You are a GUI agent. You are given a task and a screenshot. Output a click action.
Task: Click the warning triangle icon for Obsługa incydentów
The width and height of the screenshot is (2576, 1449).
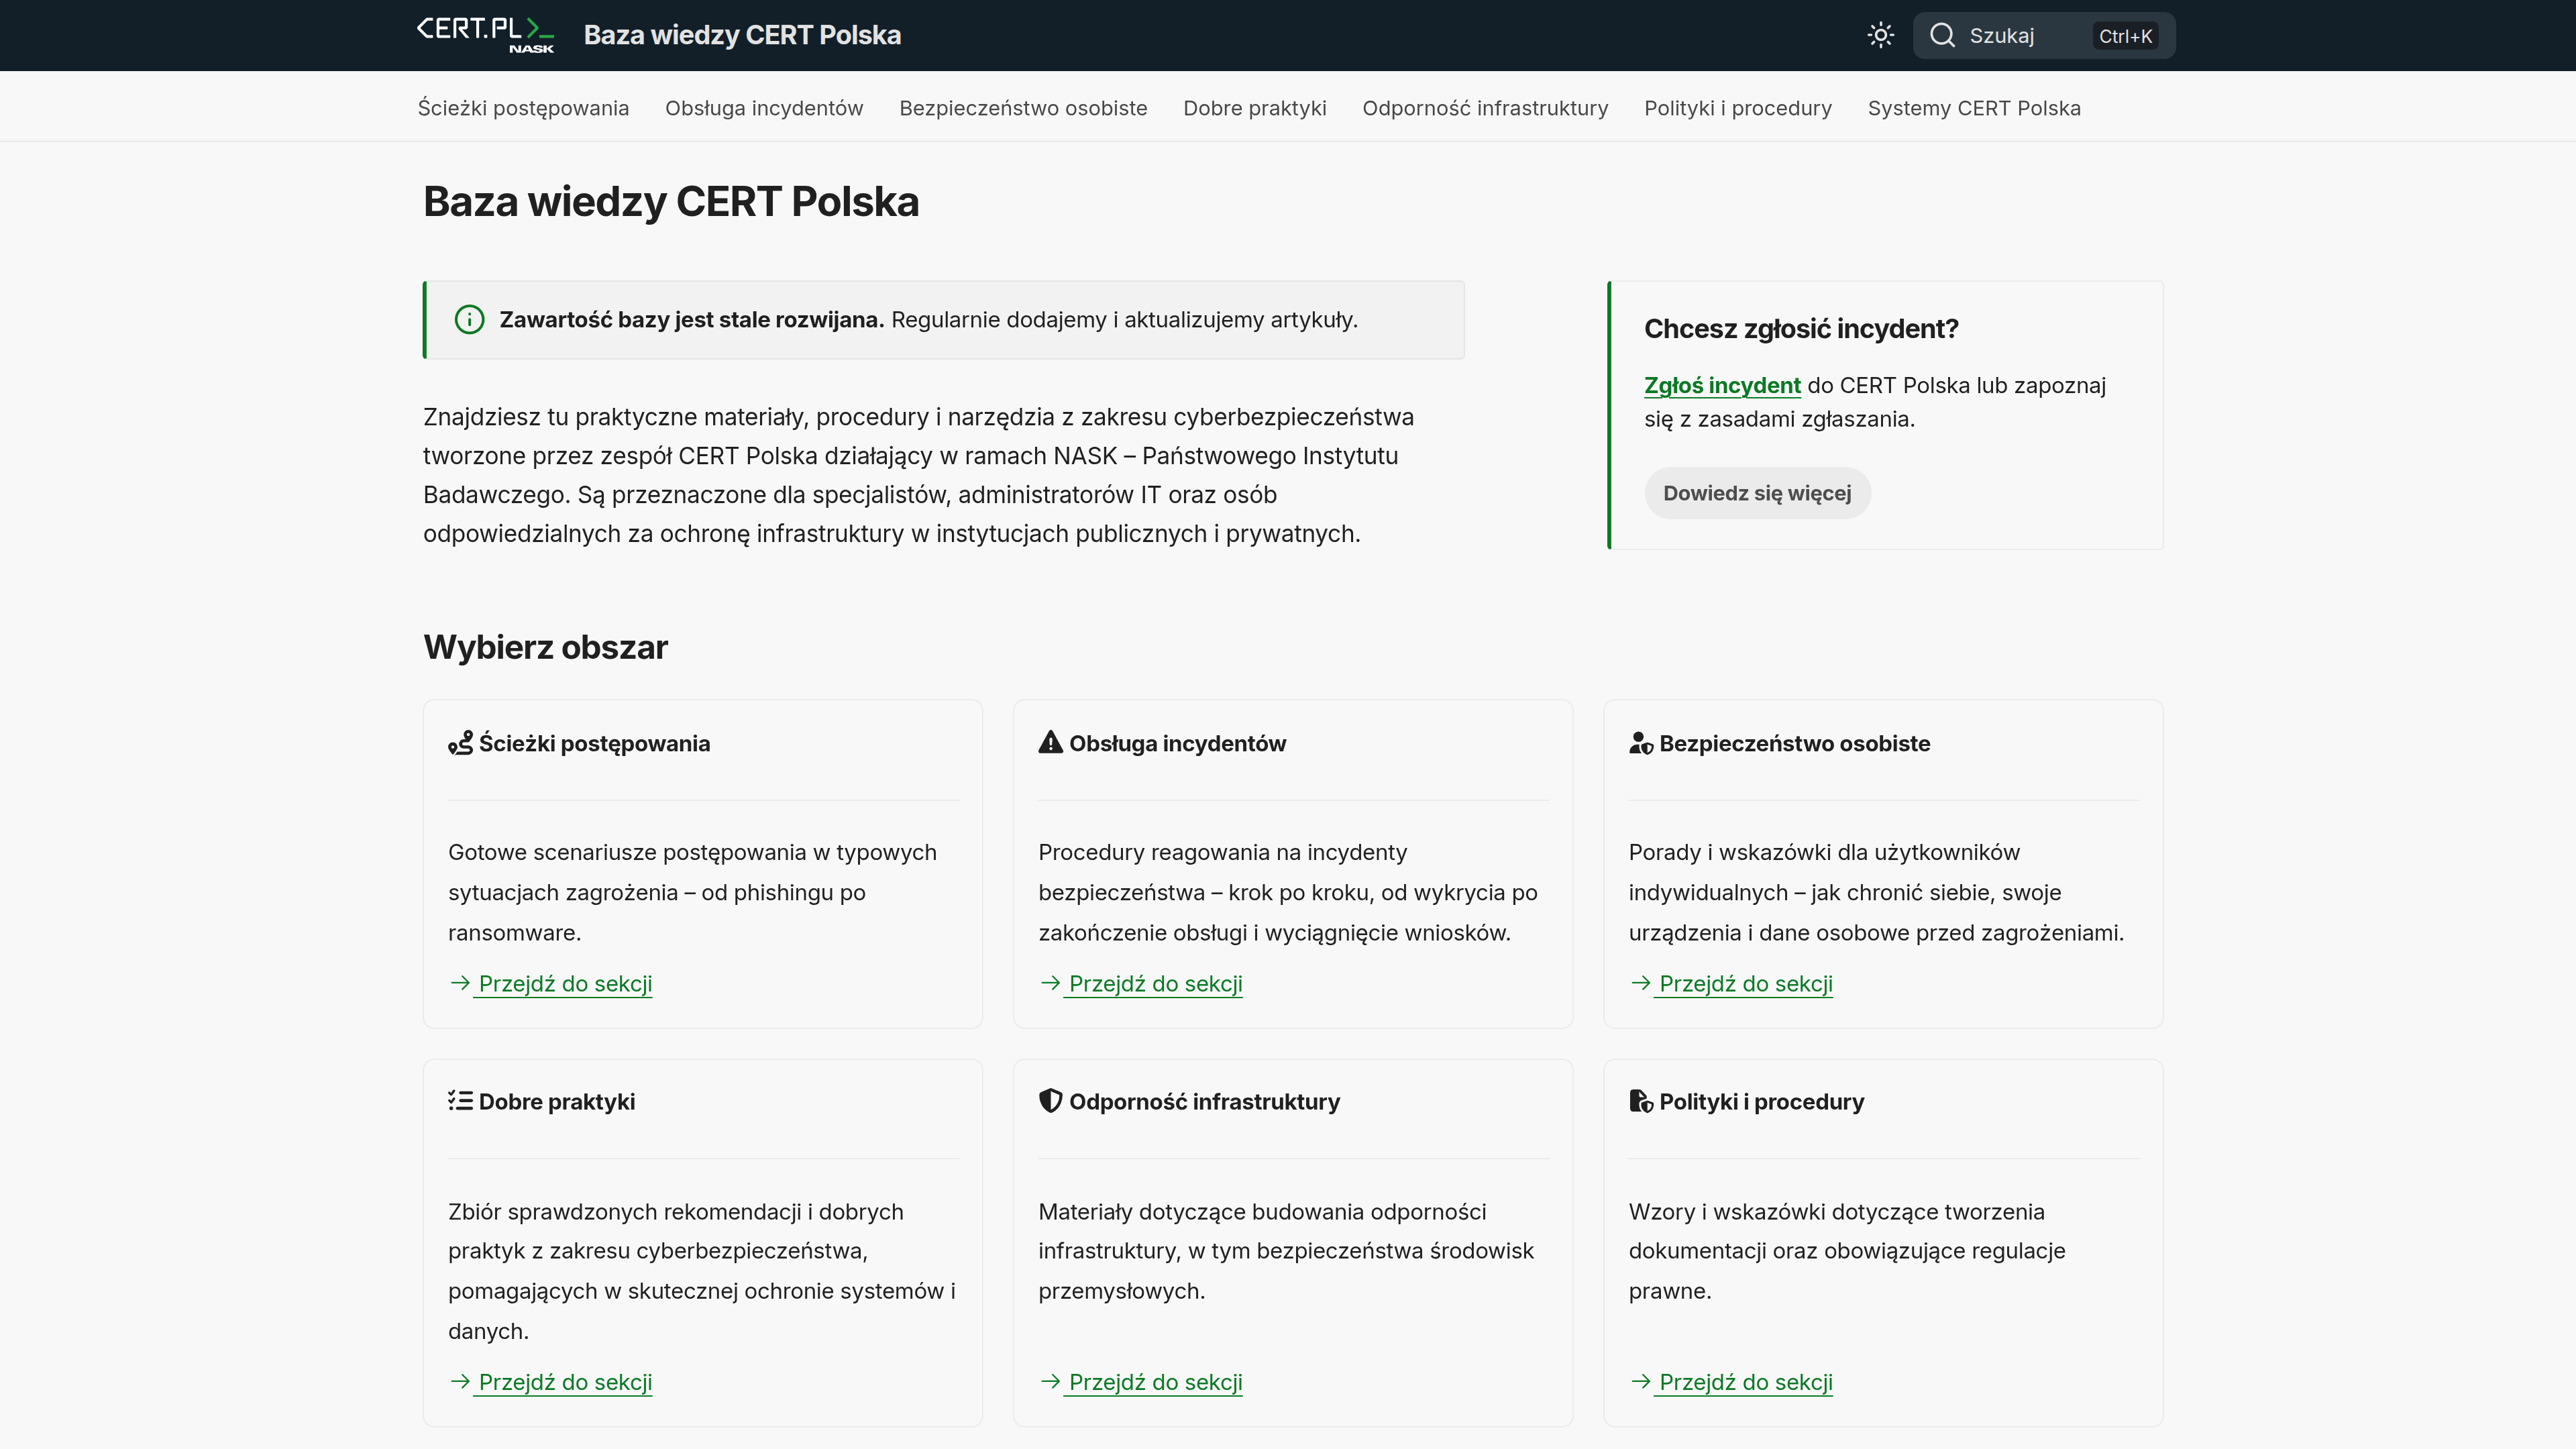pyautogui.click(x=1050, y=742)
